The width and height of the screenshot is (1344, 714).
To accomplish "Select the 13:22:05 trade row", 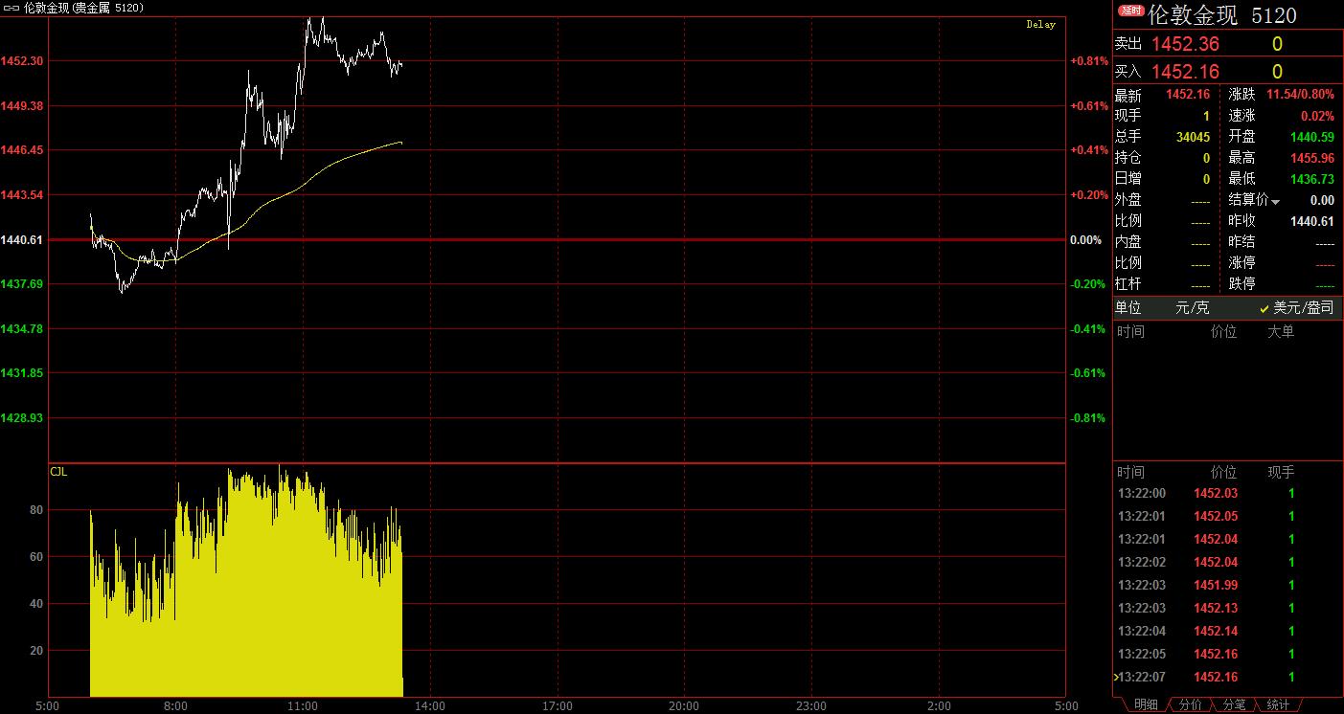I will click(1226, 654).
